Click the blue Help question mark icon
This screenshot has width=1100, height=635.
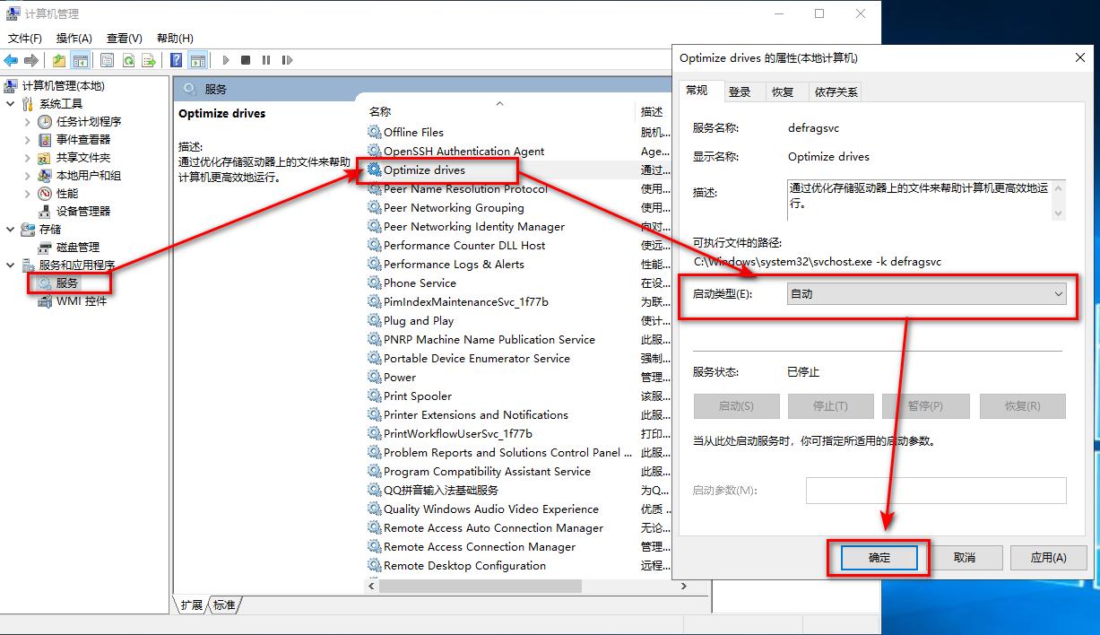177,60
